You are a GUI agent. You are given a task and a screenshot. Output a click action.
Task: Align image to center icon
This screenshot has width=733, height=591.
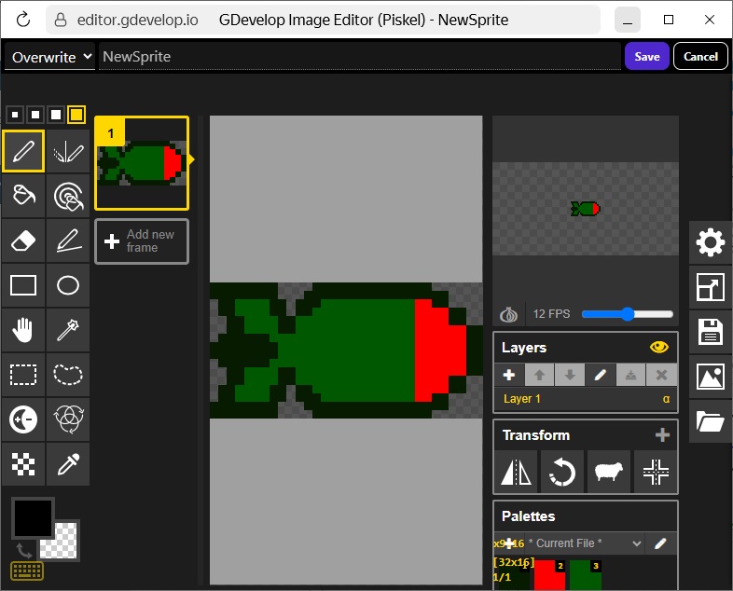pos(655,472)
